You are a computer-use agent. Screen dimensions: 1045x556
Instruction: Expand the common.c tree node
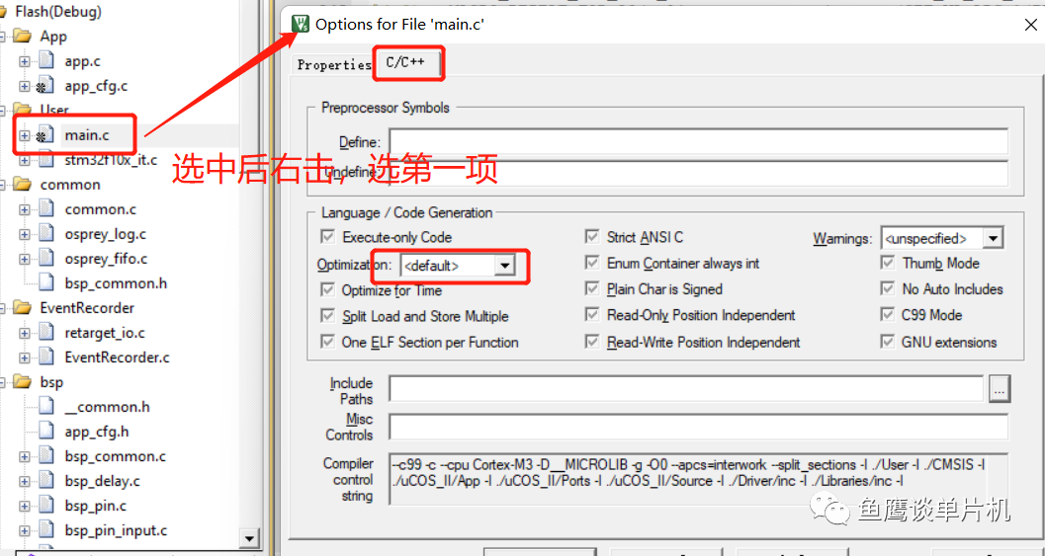pos(24,209)
